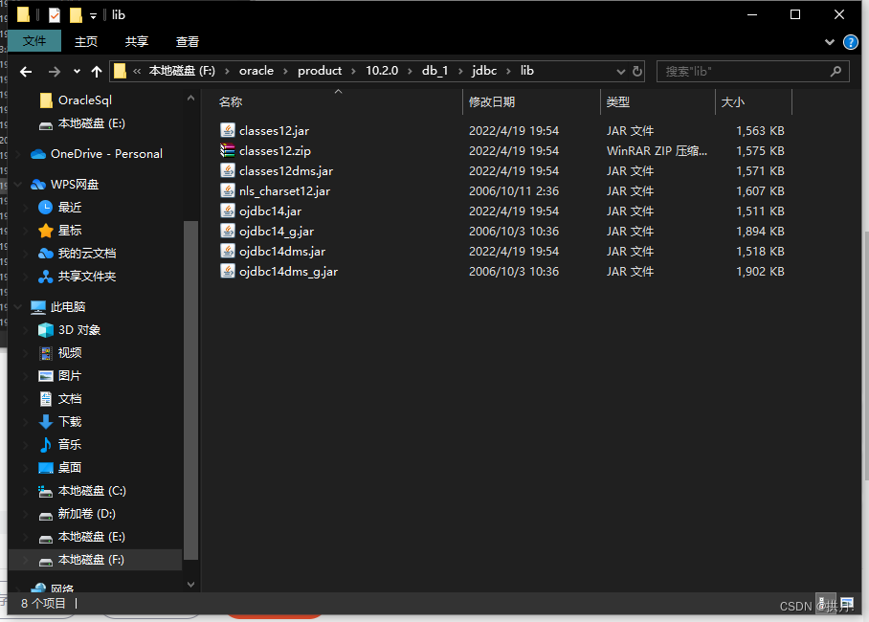
Task: Navigate to oracle via the breadcrumb
Action: [256, 70]
